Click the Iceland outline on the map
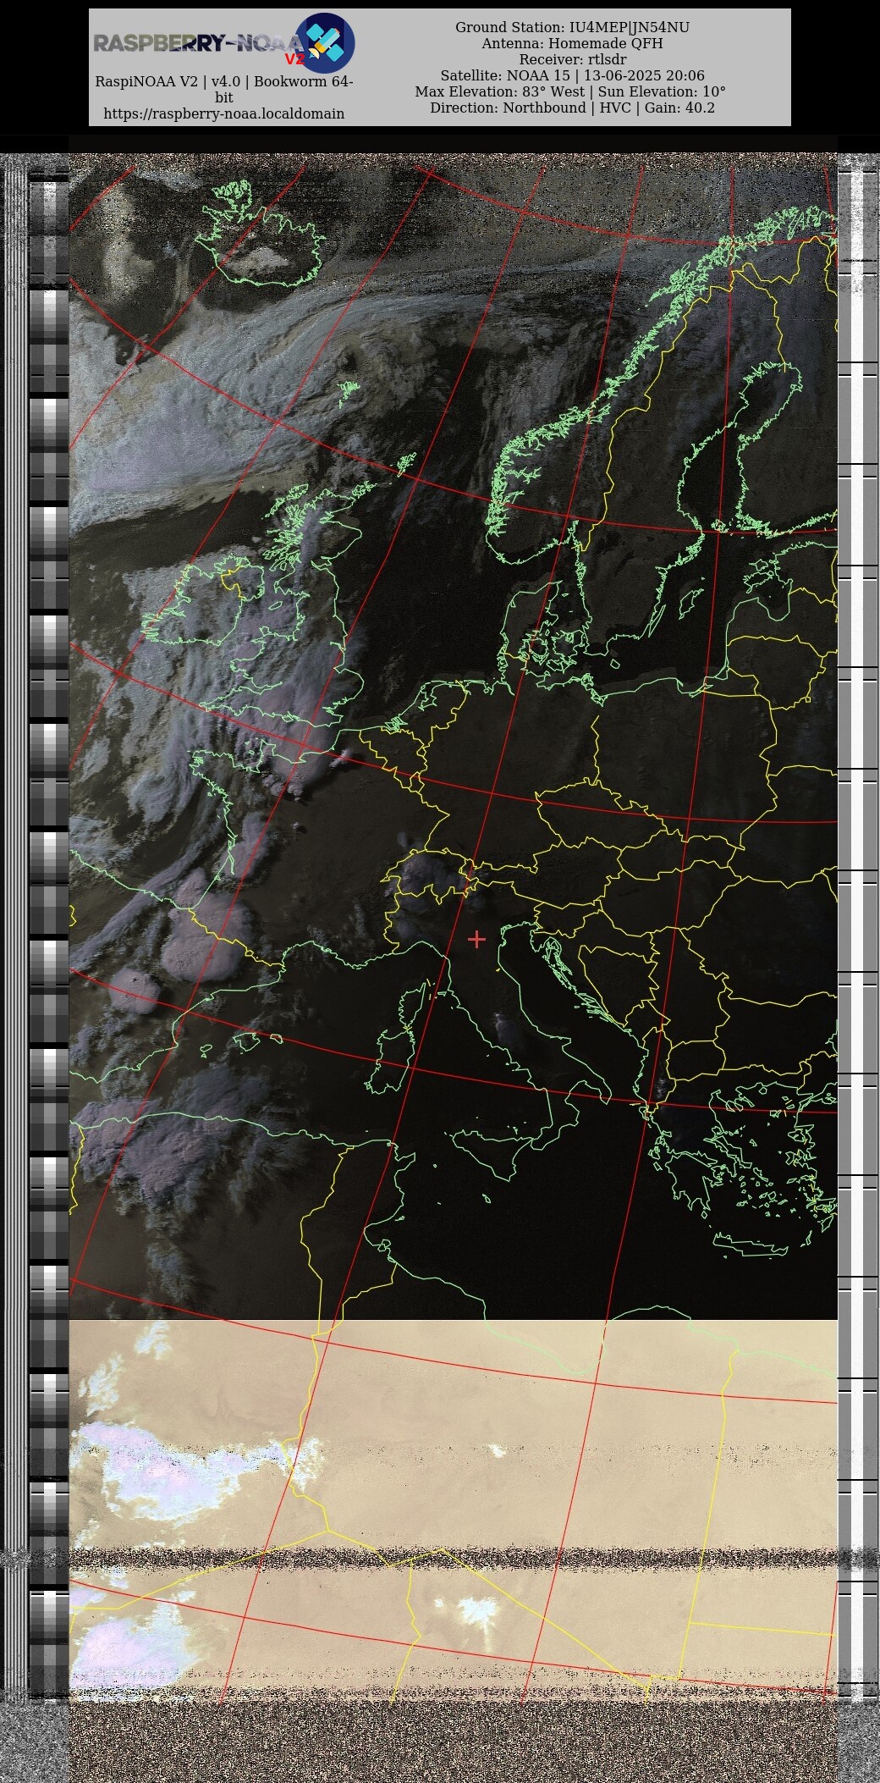Screen dimensions: 880x1783 click(x=261, y=235)
